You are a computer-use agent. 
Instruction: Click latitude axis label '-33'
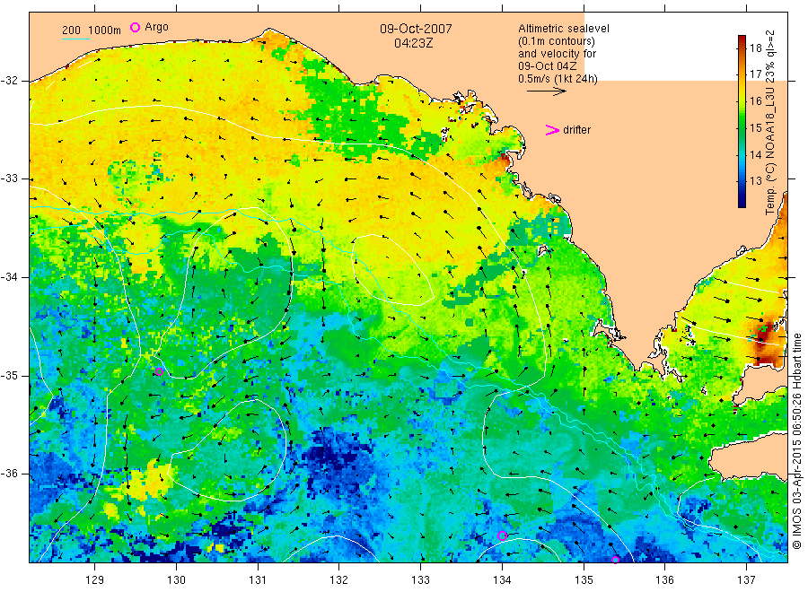(x=10, y=178)
